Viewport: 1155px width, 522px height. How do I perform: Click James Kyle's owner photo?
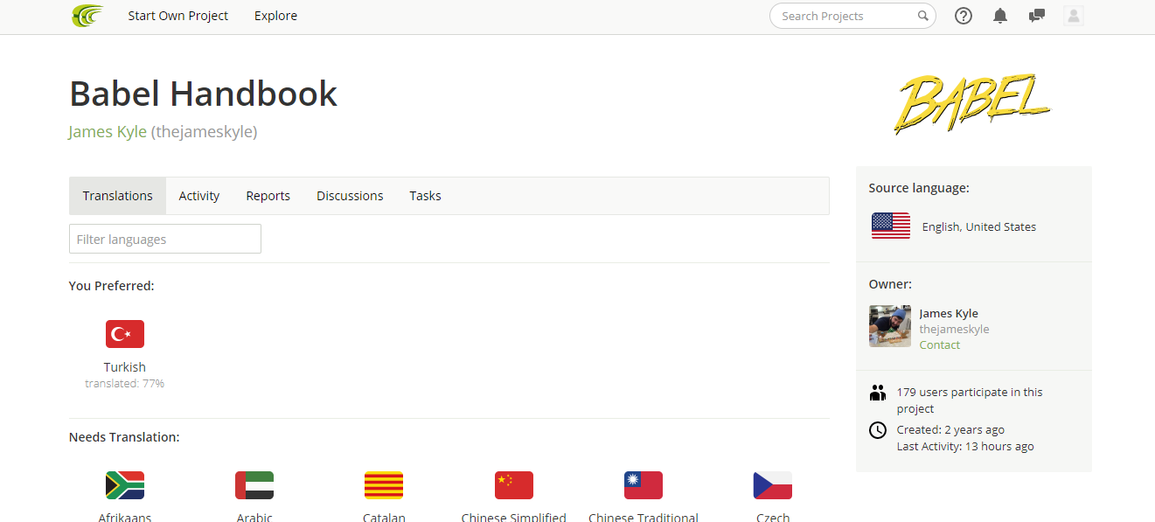pyautogui.click(x=890, y=326)
